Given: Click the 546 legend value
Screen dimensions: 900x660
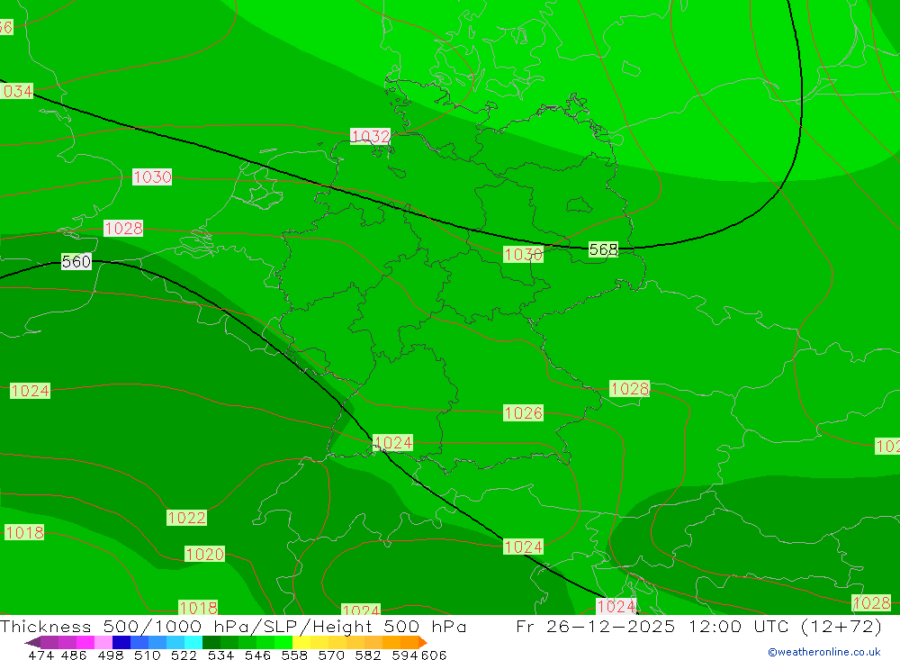Looking at the screenshot, I should [257, 655].
